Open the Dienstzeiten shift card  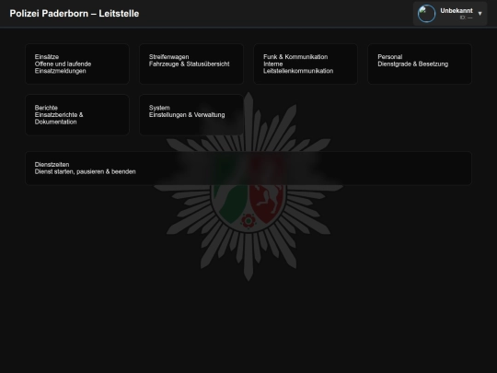tap(248, 169)
